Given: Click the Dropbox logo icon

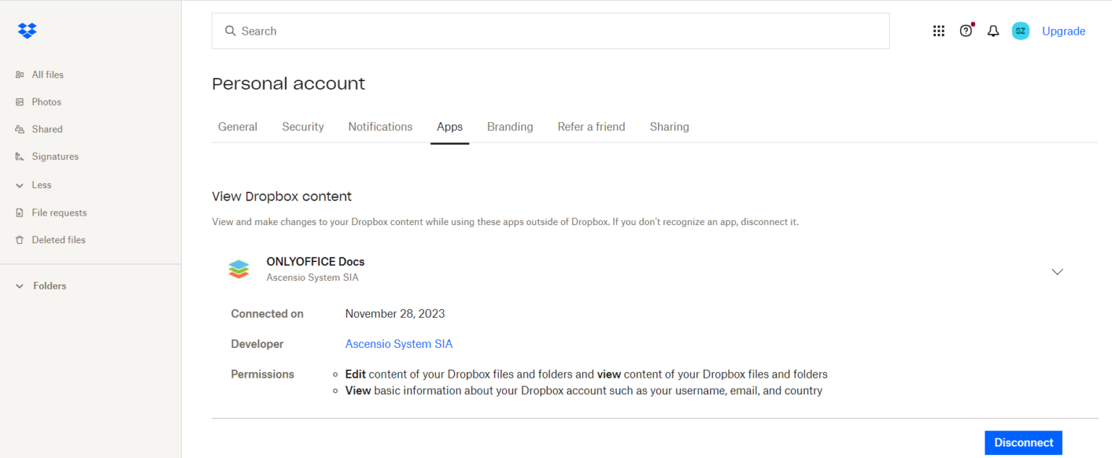Looking at the screenshot, I should click(x=27, y=30).
